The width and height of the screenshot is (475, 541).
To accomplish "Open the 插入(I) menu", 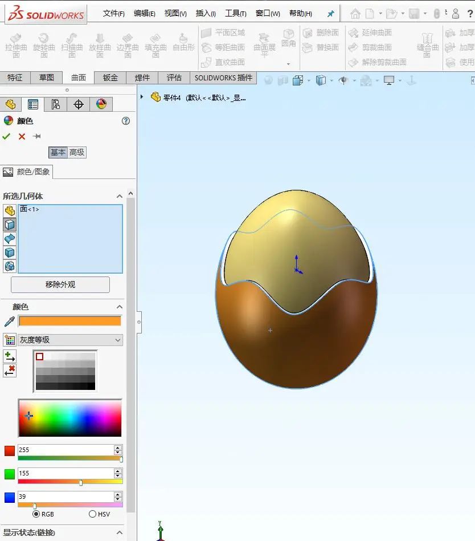I will (x=206, y=13).
